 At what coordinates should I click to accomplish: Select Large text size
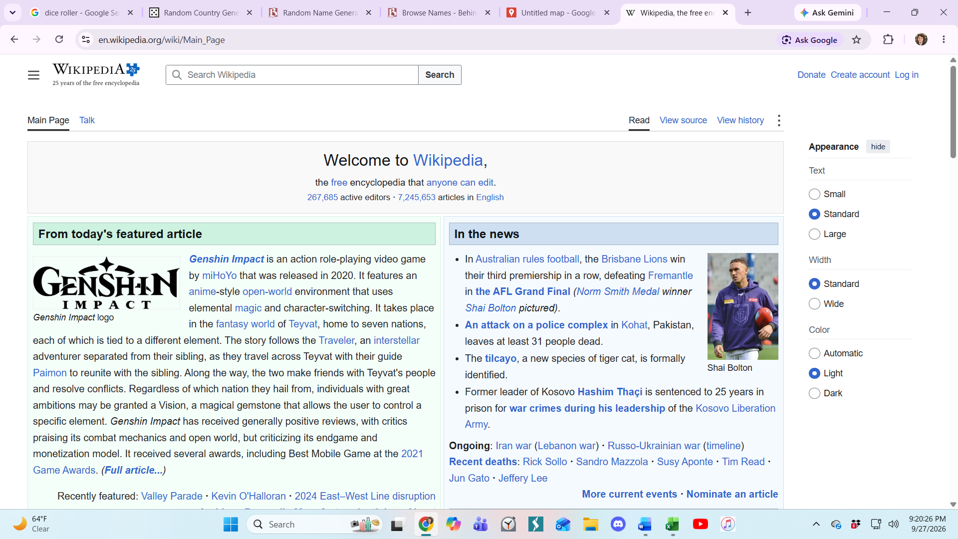pos(814,234)
